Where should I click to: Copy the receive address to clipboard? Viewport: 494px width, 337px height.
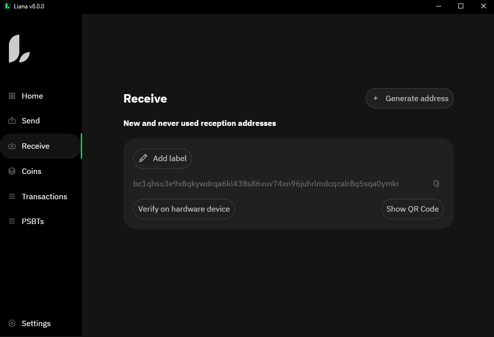(436, 183)
